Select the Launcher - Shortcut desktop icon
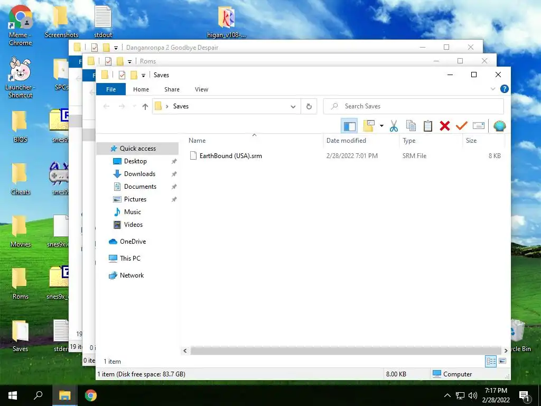This screenshot has width=541, height=406. tap(21, 78)
